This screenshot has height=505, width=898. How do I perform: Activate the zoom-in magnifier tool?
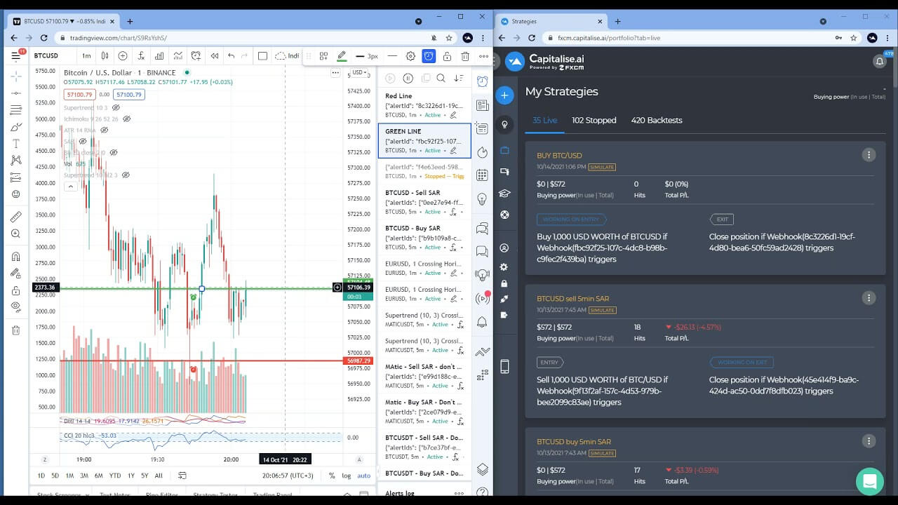pyautogui.click(x=15, y=234)
